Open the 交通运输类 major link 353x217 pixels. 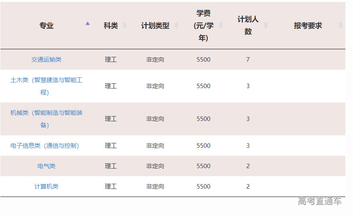(x=46, y=60)
